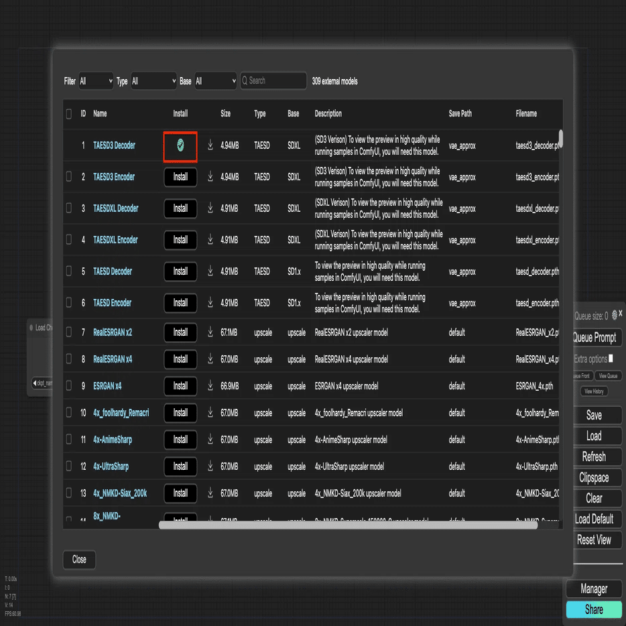This screenshot has width=626, height=626.
Task: Click download icon in TAESD Encoder row
Action: pos(210,303)
